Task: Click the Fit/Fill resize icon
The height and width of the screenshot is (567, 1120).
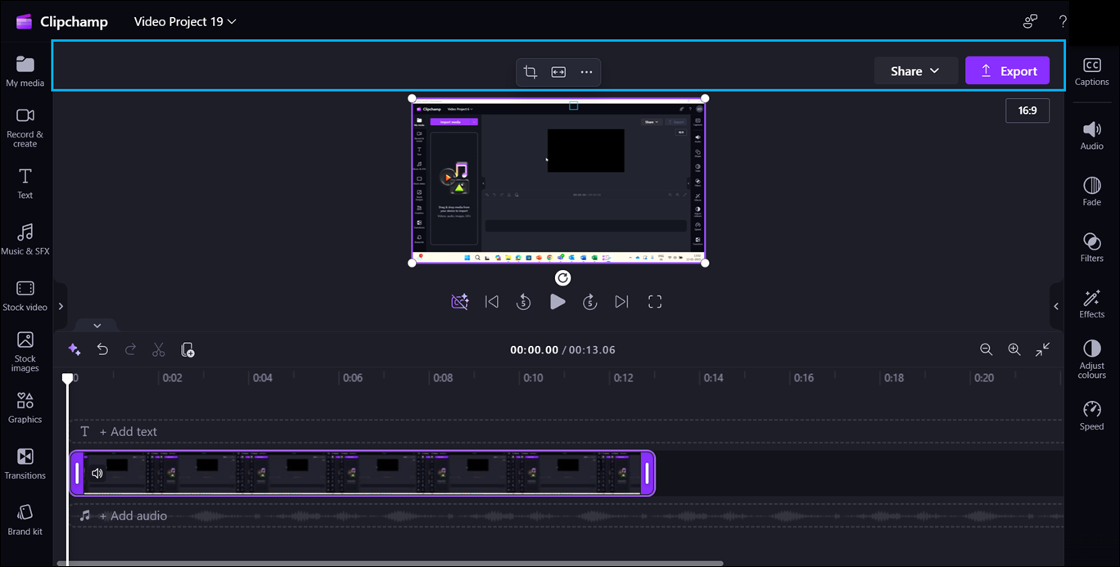Action: tap(558, 72)
